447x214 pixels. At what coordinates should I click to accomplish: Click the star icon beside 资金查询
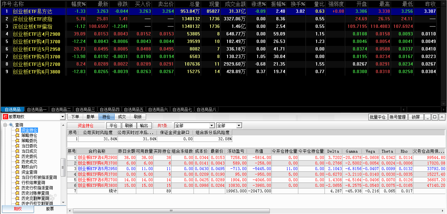[17, 172]
